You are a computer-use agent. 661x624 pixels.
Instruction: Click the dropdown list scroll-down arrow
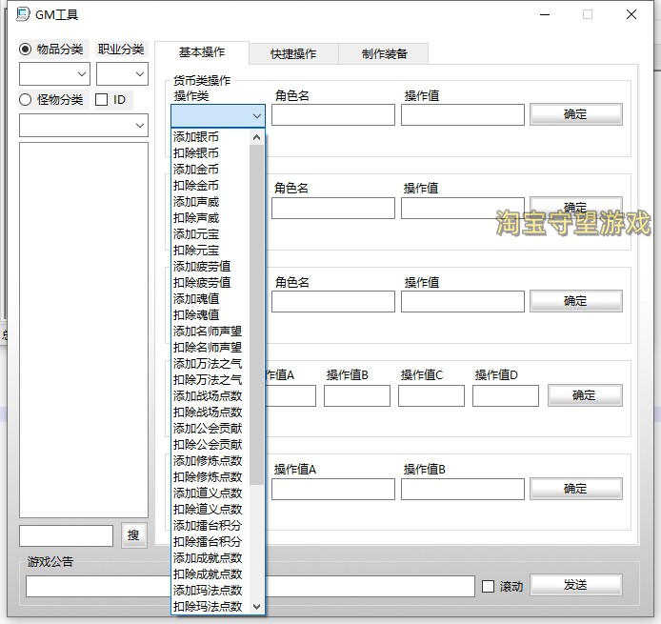tap(257, 606)
